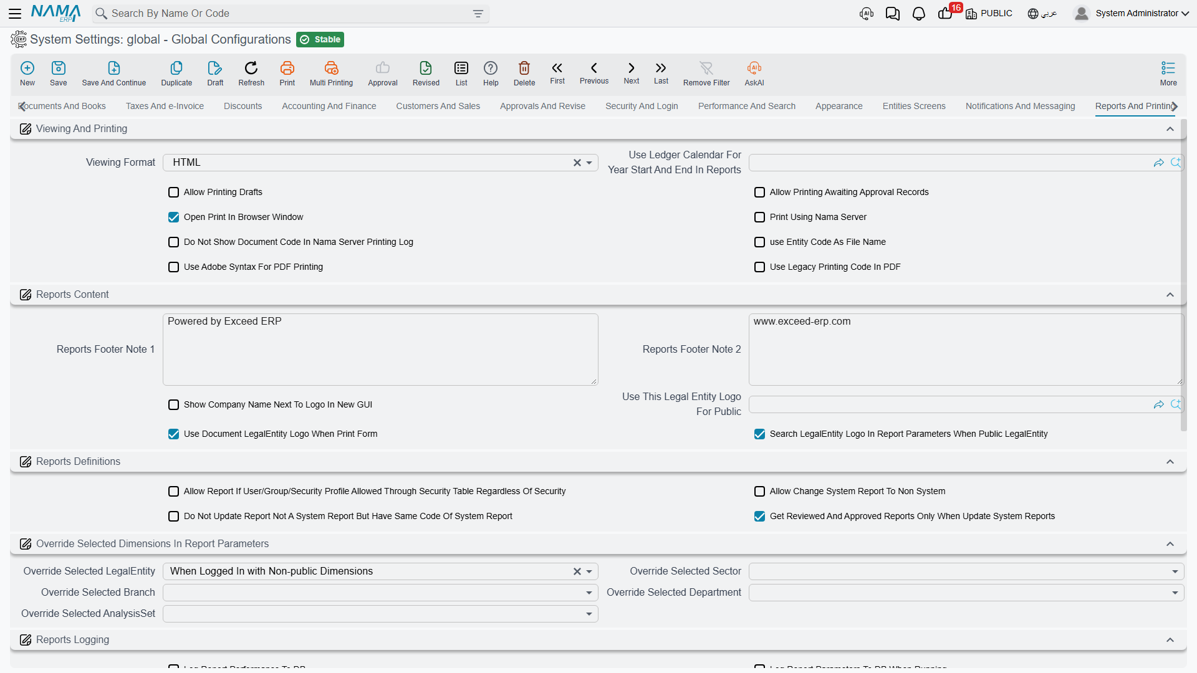1197x673 pixels.
Task: Check Show Company Name Next To Logo
Action: click(x=174, y=405)
